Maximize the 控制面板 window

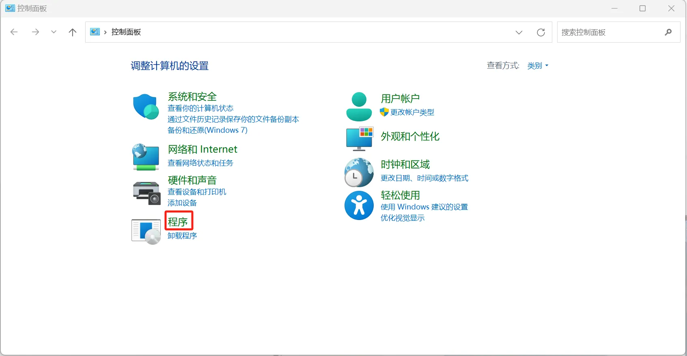click(x=642, y=9)
